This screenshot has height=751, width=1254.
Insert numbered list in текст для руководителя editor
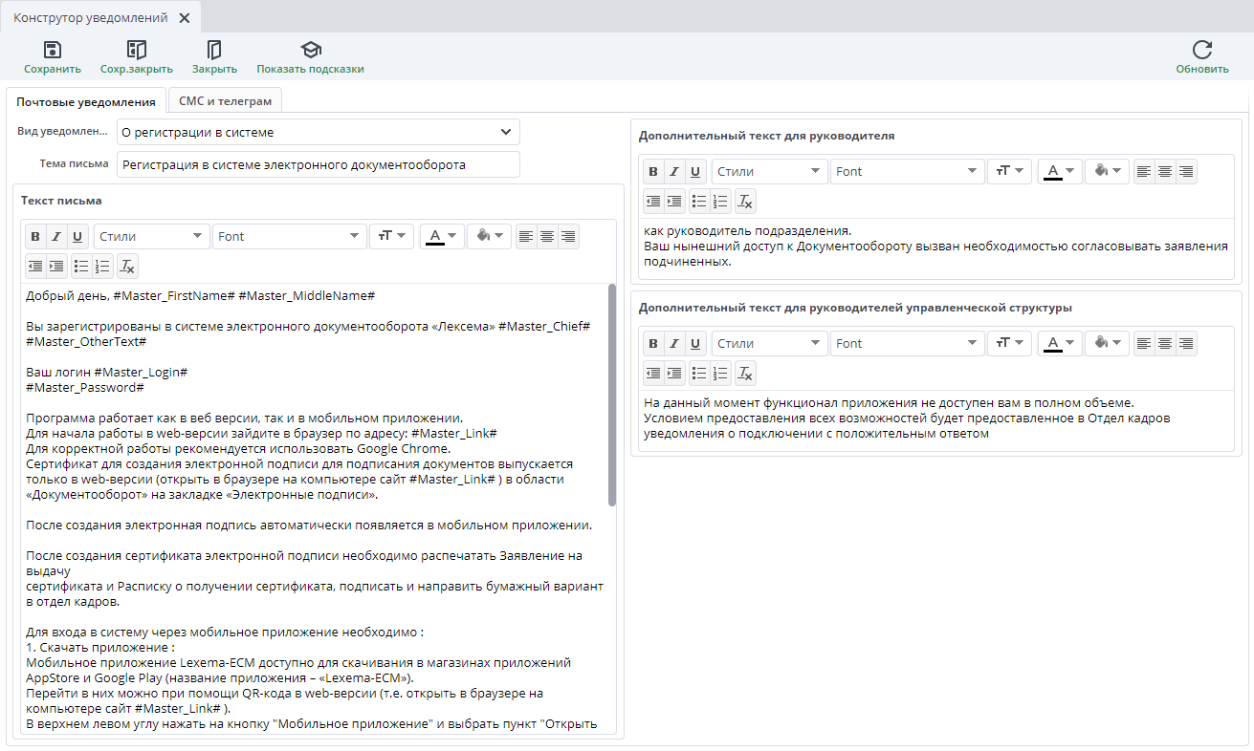tap(721, 202)
